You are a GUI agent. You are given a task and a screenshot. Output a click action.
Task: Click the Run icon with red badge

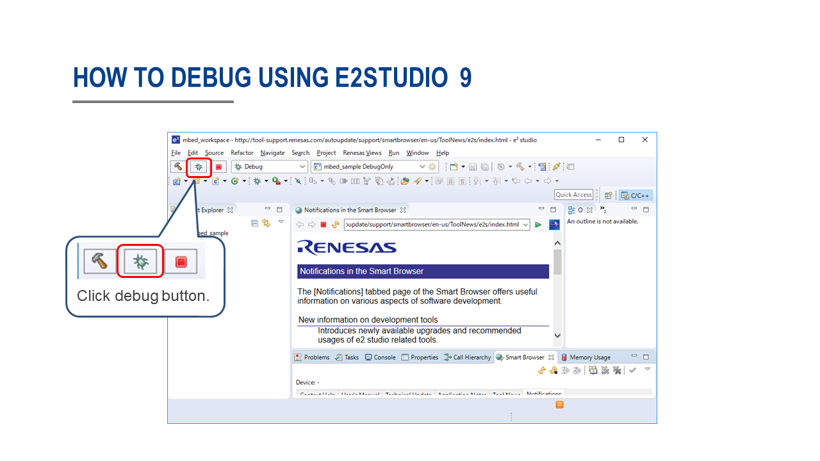(x=277, y=181)
